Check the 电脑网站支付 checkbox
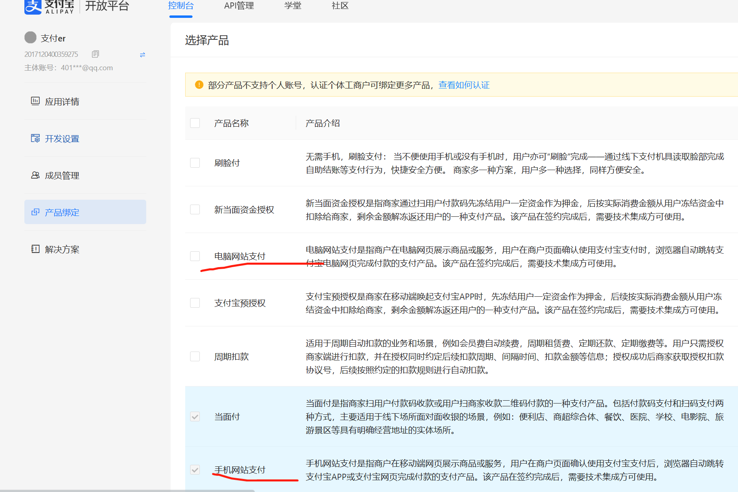The height and width of the screenshot is (492, 738). (x=195, y=256)
